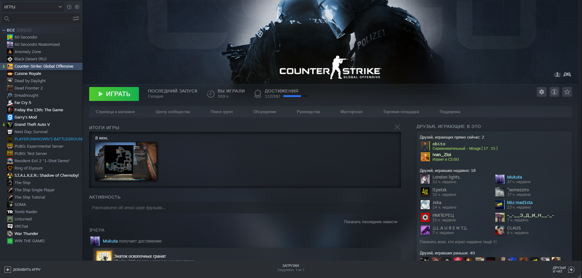
Task: Select The Ship Single Player
Action: tap(34, 190)
